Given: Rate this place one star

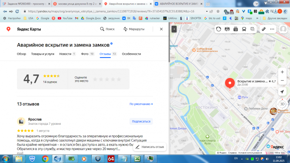Looking at the screenshot, I should tap(95, 79).
